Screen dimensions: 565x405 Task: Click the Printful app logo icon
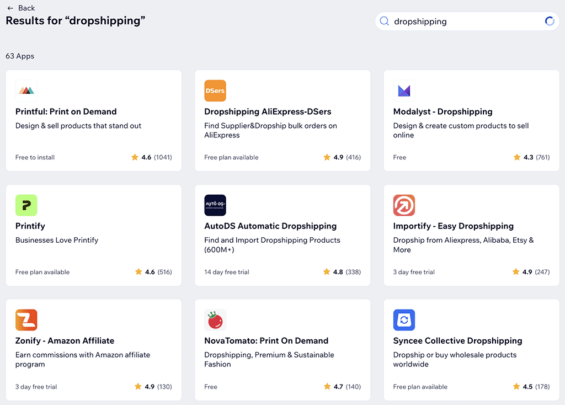(26, 91)
